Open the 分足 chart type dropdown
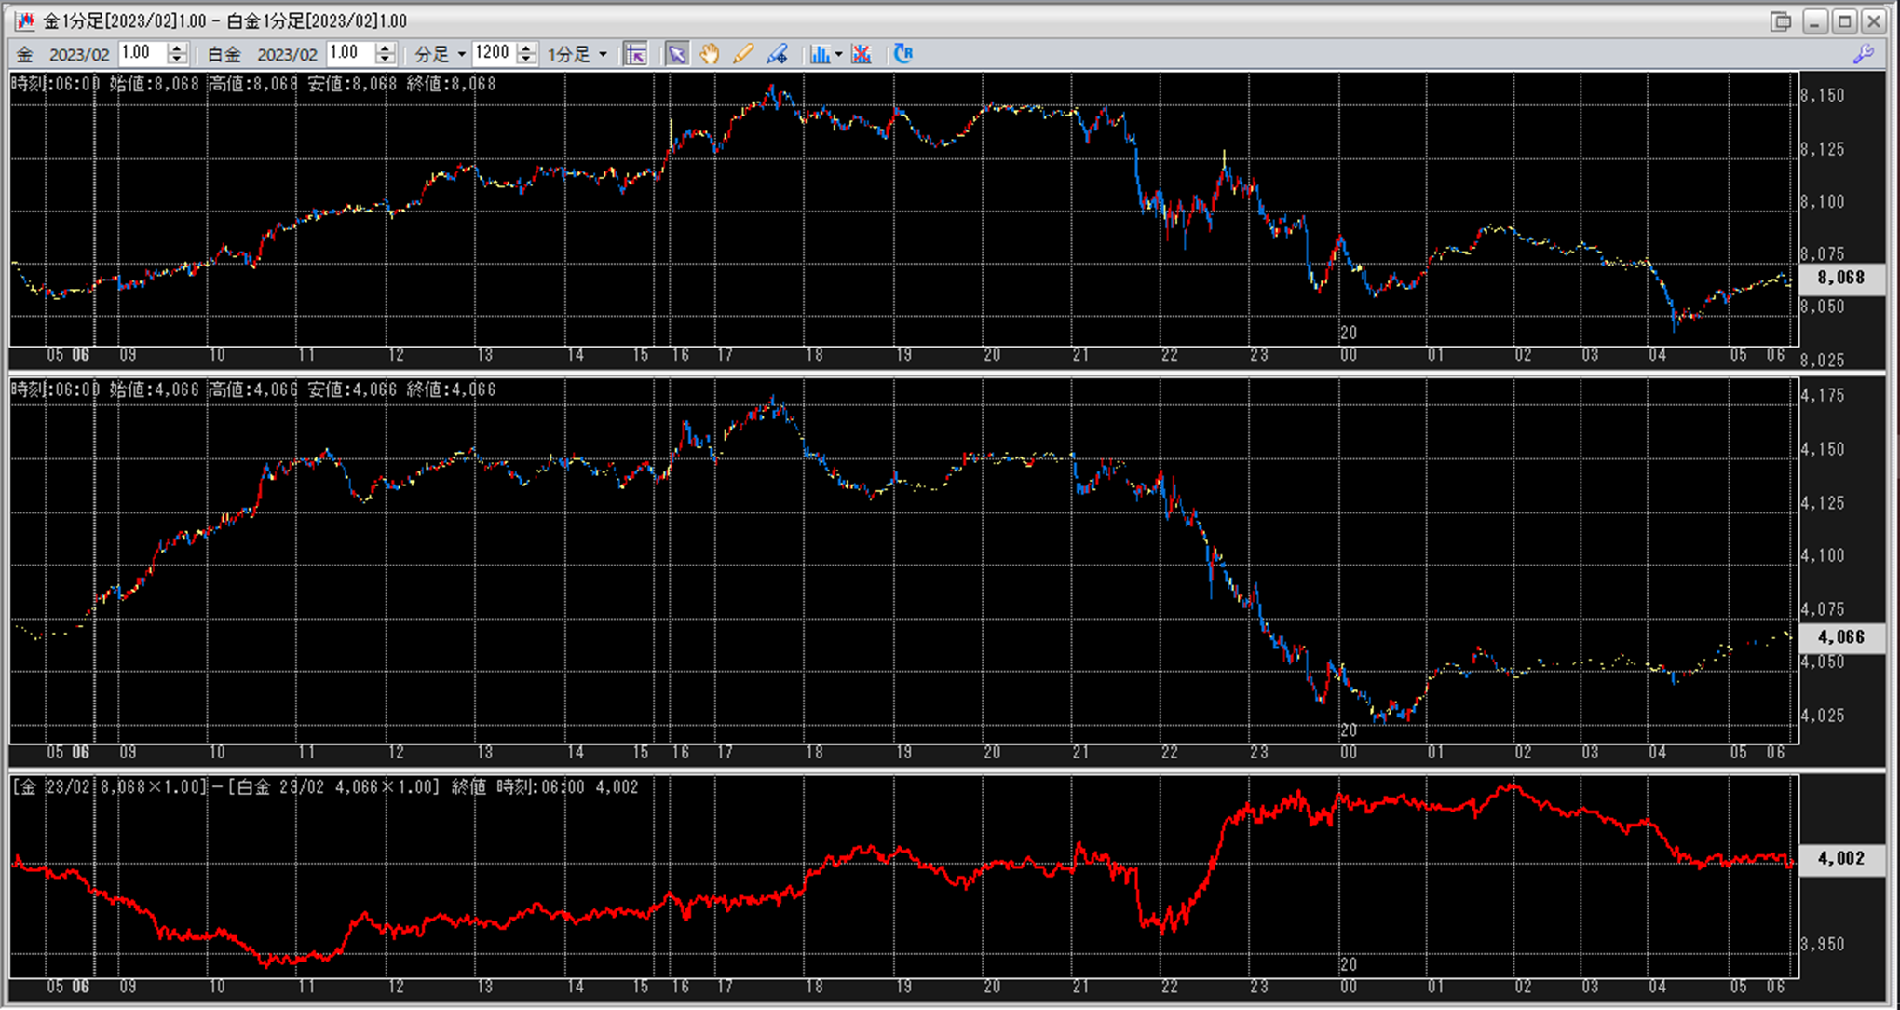Viewport: 1900px width, 1010px height. coord(461,55)
